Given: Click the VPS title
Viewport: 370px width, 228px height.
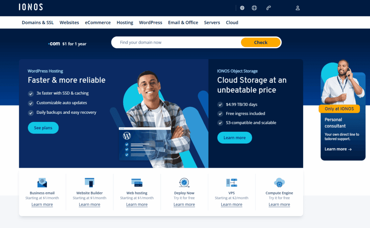Looking at the screenshot, I should click(x=232, y=193).
